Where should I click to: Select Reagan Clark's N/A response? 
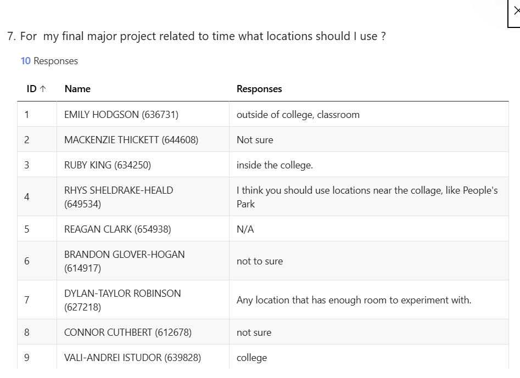(x=245, y=229)
